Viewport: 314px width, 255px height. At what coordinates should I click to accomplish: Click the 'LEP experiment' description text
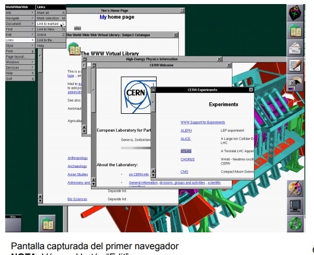point(232,130)
